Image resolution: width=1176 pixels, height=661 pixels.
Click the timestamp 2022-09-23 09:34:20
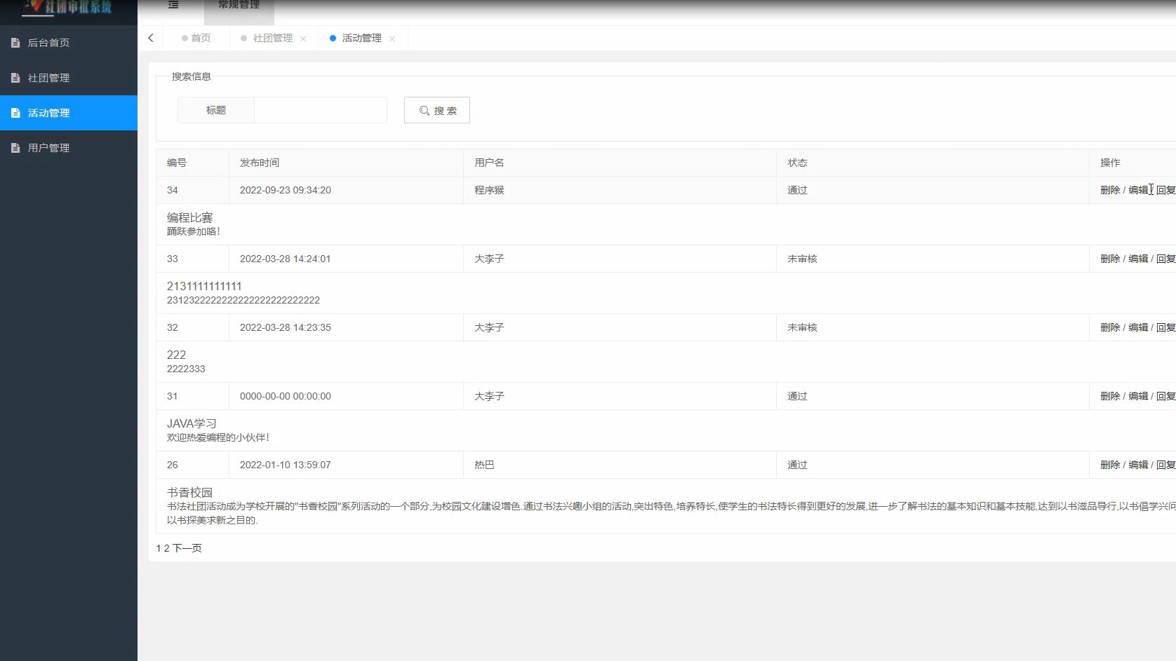coord(286,190)
